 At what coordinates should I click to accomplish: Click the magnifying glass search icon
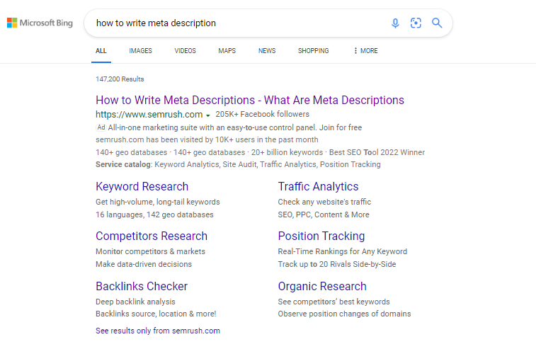pyautogui.click(x=437, y=23)
